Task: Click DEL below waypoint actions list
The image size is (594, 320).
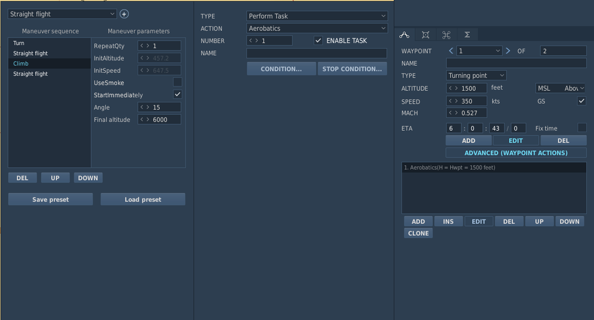Action: point(509,222)
